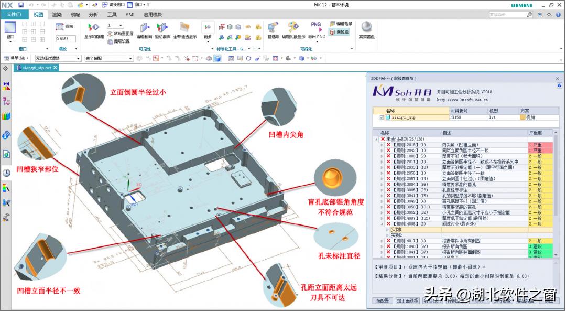Open the layer number dropdown showing 1
The height and width of the screenshot is (311, 566).
pos(115,25)
